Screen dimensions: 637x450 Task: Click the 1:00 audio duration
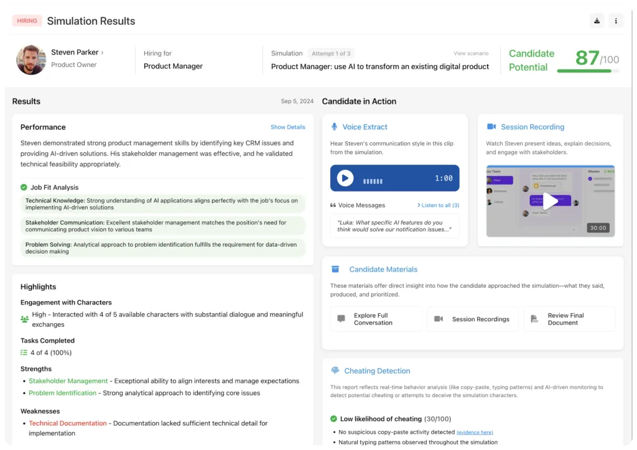point(444,178)
